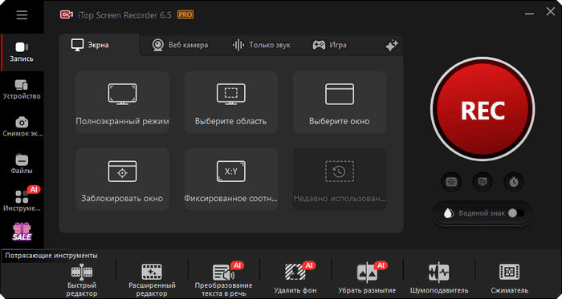Open Быстрый редактор tool
The image size is (562, 299).
[x=82, y=280]
